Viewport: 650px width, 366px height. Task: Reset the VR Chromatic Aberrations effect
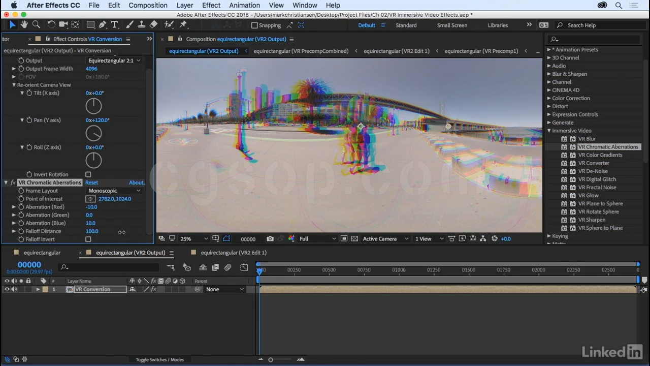click(91, 182)
